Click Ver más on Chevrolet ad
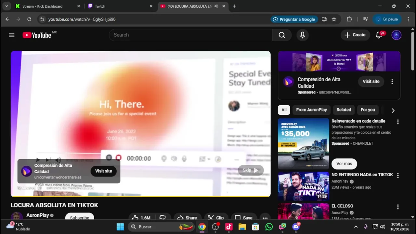The height and width of the screenshot is (234, 416). click(x=344, y=164)
